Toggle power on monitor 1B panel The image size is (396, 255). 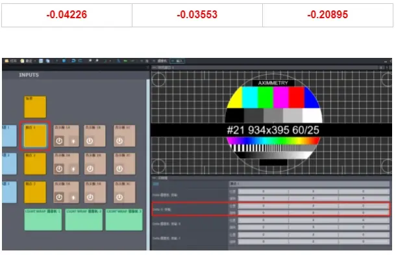point(90,141)
